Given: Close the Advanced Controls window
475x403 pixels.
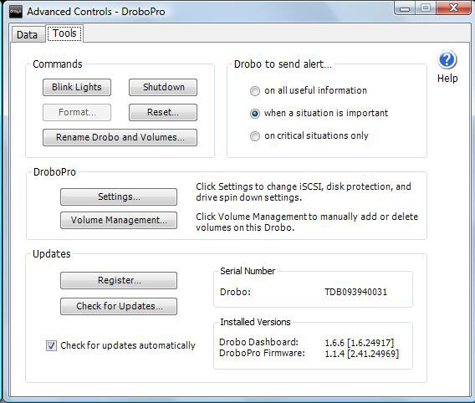Looking at the screenshot, I should (x=453, y=8).
